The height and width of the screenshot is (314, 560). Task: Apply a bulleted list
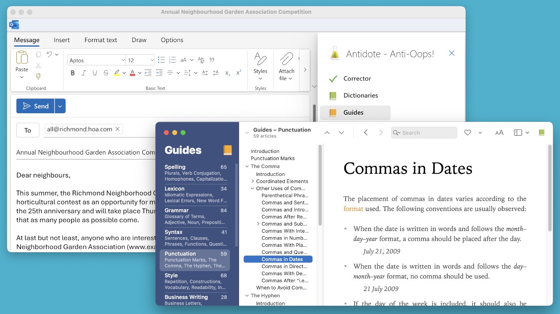[161, 60]
